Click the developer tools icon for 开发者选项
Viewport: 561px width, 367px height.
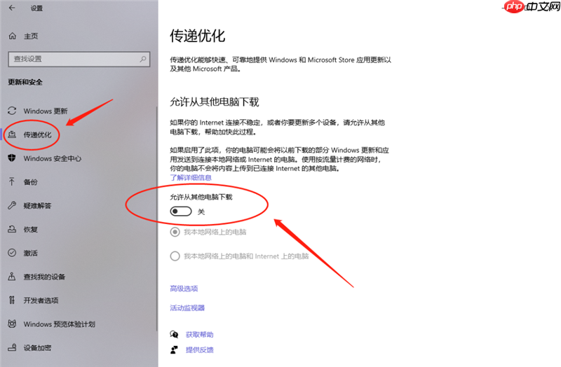click(x=12, y=300)
